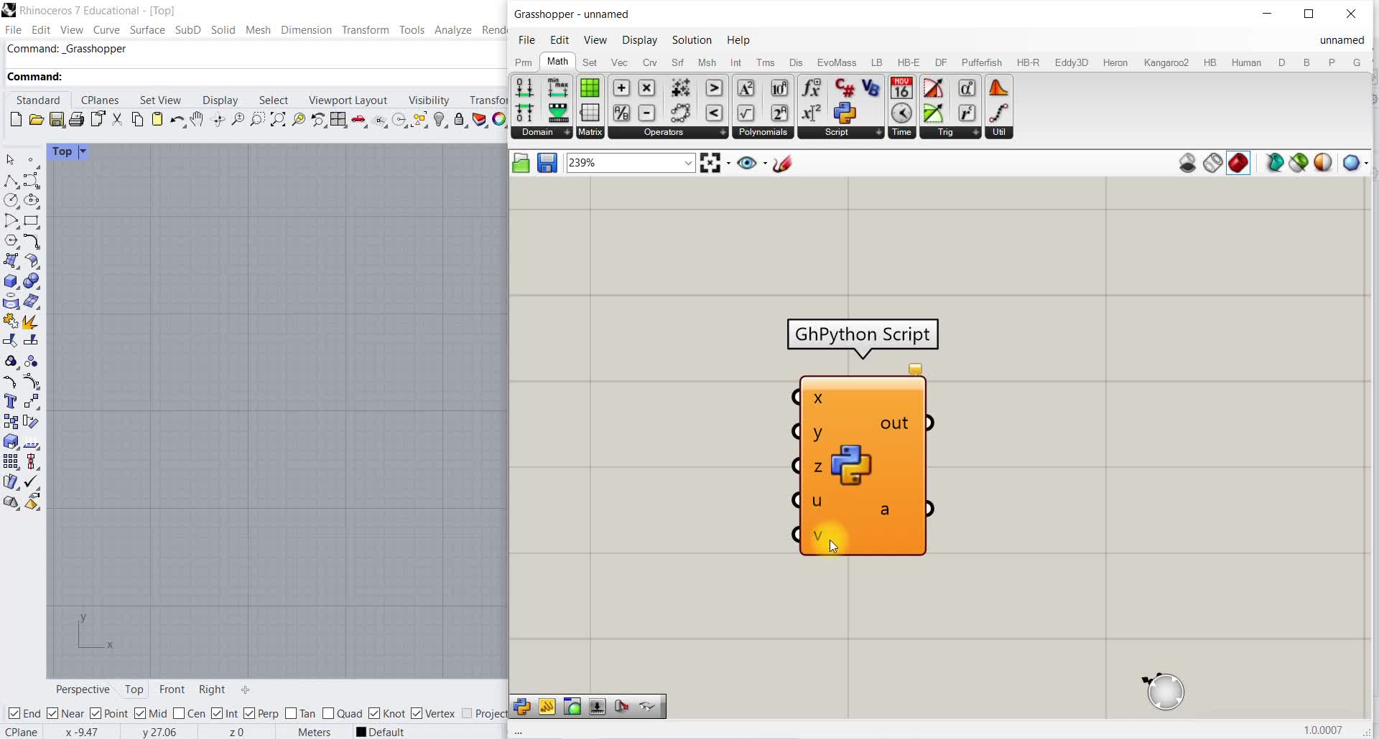Select the Subtraction operator icon
Screen dimensions: 1379x739
pos(647,113)
